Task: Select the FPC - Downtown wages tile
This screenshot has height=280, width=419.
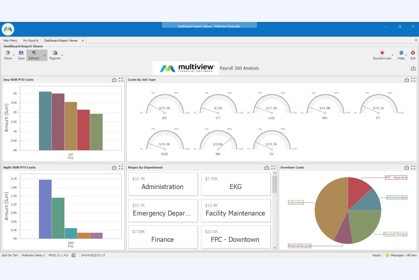Action: click(x=236, y=237)
